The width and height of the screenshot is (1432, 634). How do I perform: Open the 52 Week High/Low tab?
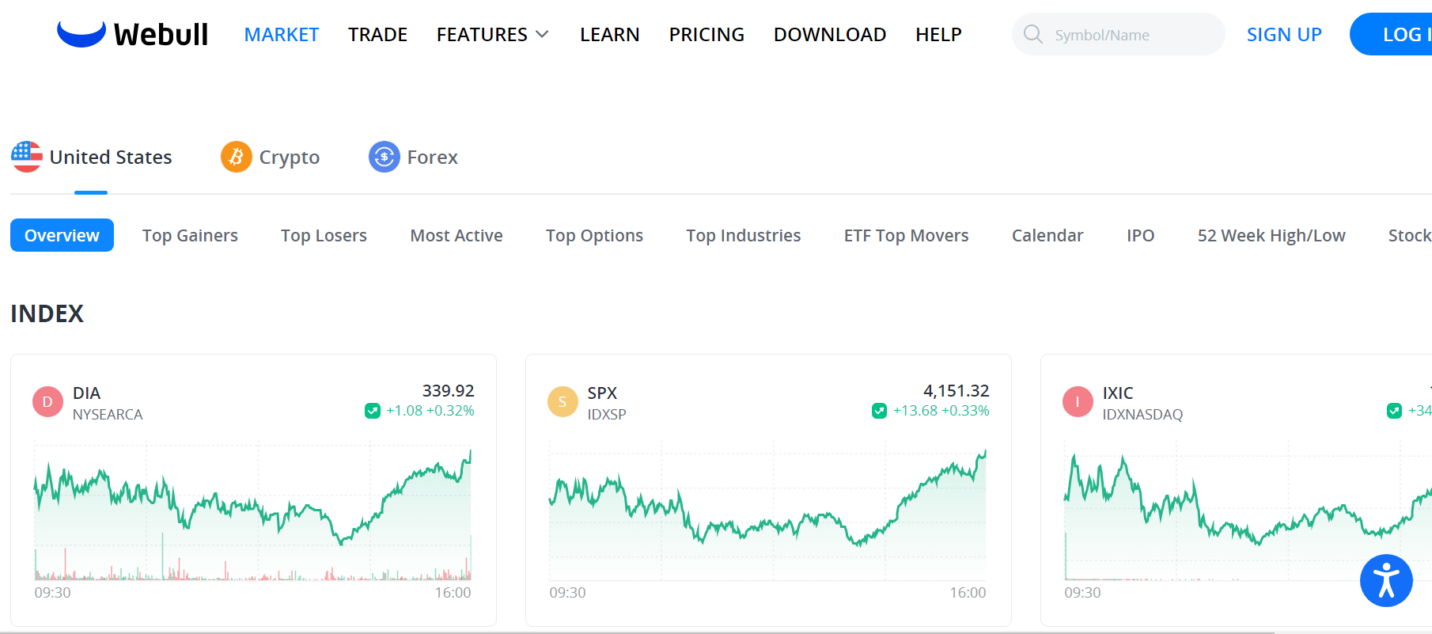click(x=1271, y=235)
